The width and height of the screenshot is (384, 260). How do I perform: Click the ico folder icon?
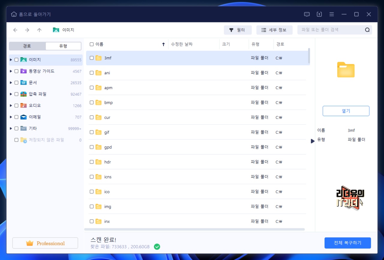pyautogui.click(x=98, y=192)
